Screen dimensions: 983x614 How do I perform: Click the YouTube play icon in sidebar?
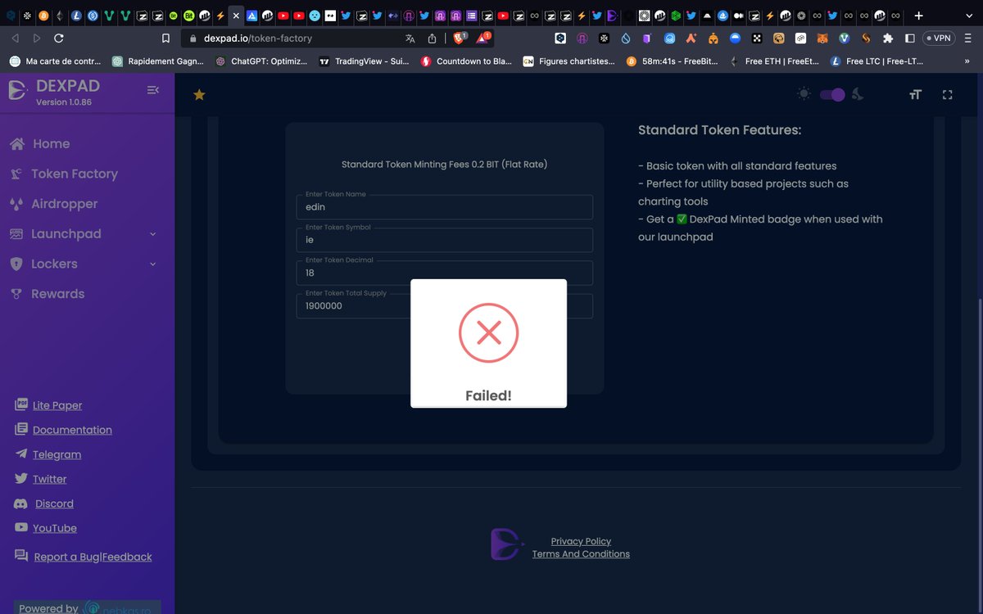pos(20,528)
